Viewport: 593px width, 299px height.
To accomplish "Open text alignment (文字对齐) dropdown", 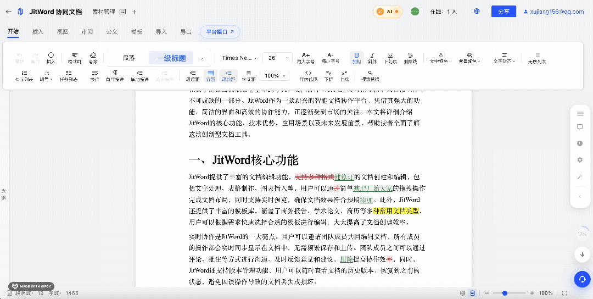I will pyautogui.click(x=504, y=58).
